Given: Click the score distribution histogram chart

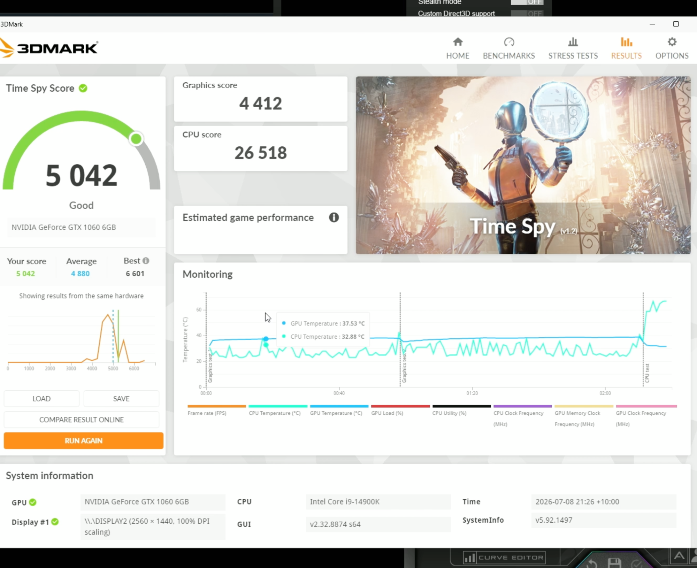Looking at the screenshot, I should [82, 340].
